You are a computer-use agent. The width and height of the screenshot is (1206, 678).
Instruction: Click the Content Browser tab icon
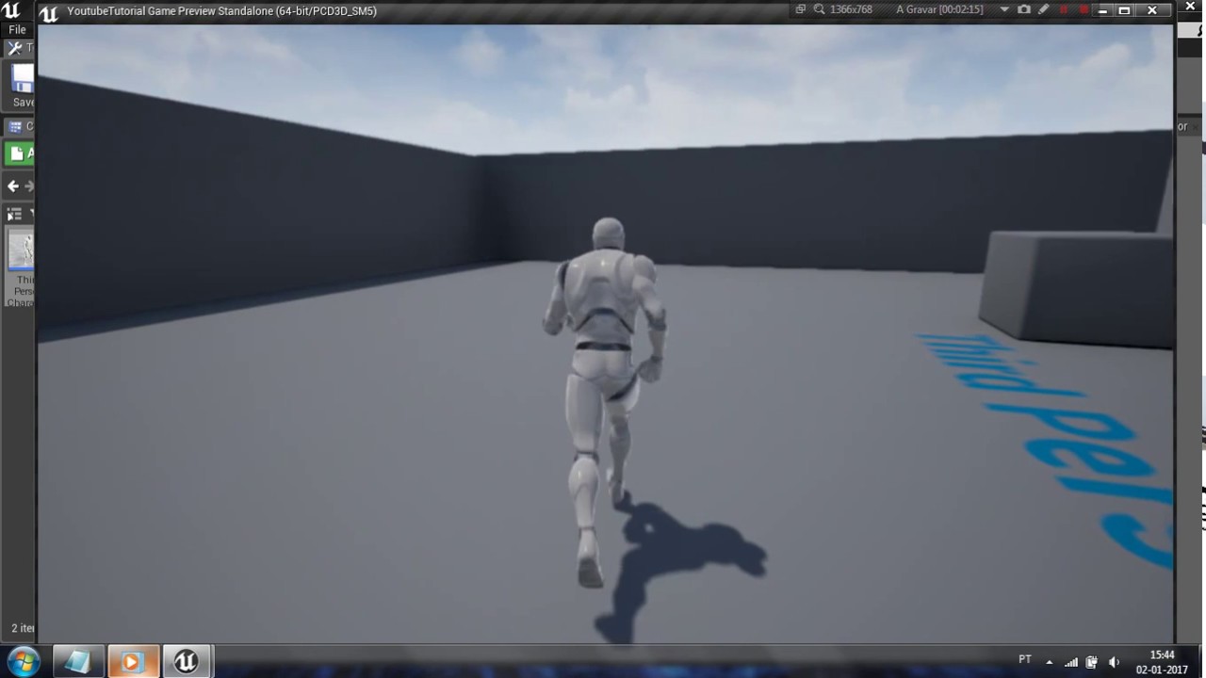(x=15, y=126)
